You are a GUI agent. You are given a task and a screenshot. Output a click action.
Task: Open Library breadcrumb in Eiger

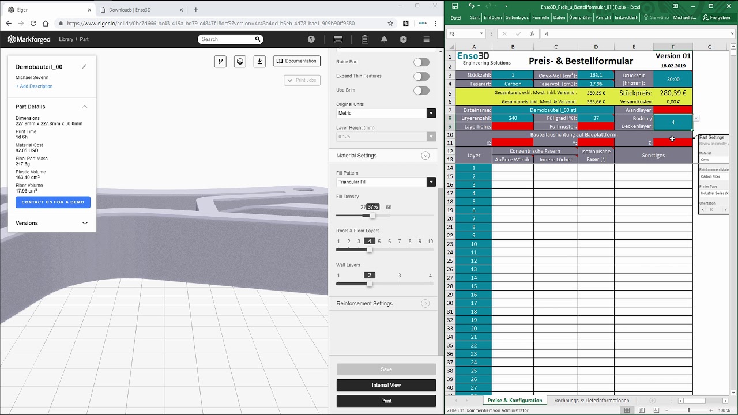[x=66, y=39]
